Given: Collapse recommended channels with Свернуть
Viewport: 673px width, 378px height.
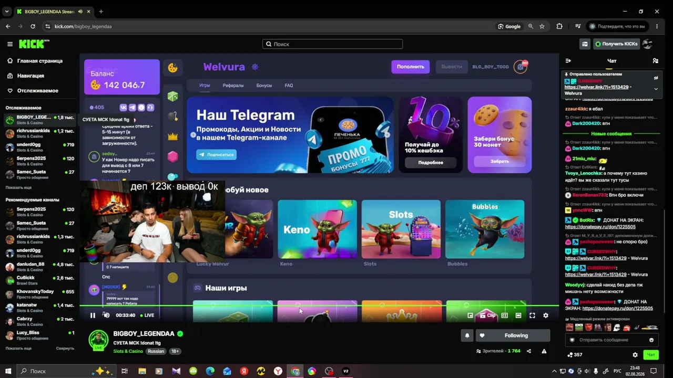Looking at the screenshot, I should pos(65,348).
